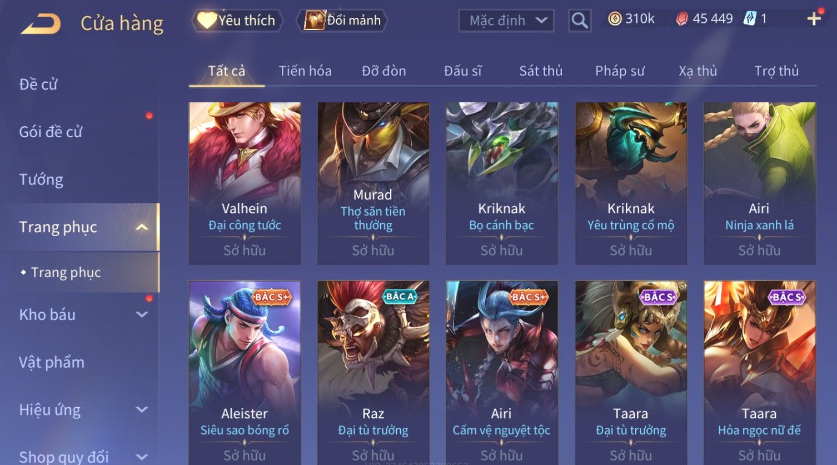Click the blue voucher ticket icon

pos(750,19)
